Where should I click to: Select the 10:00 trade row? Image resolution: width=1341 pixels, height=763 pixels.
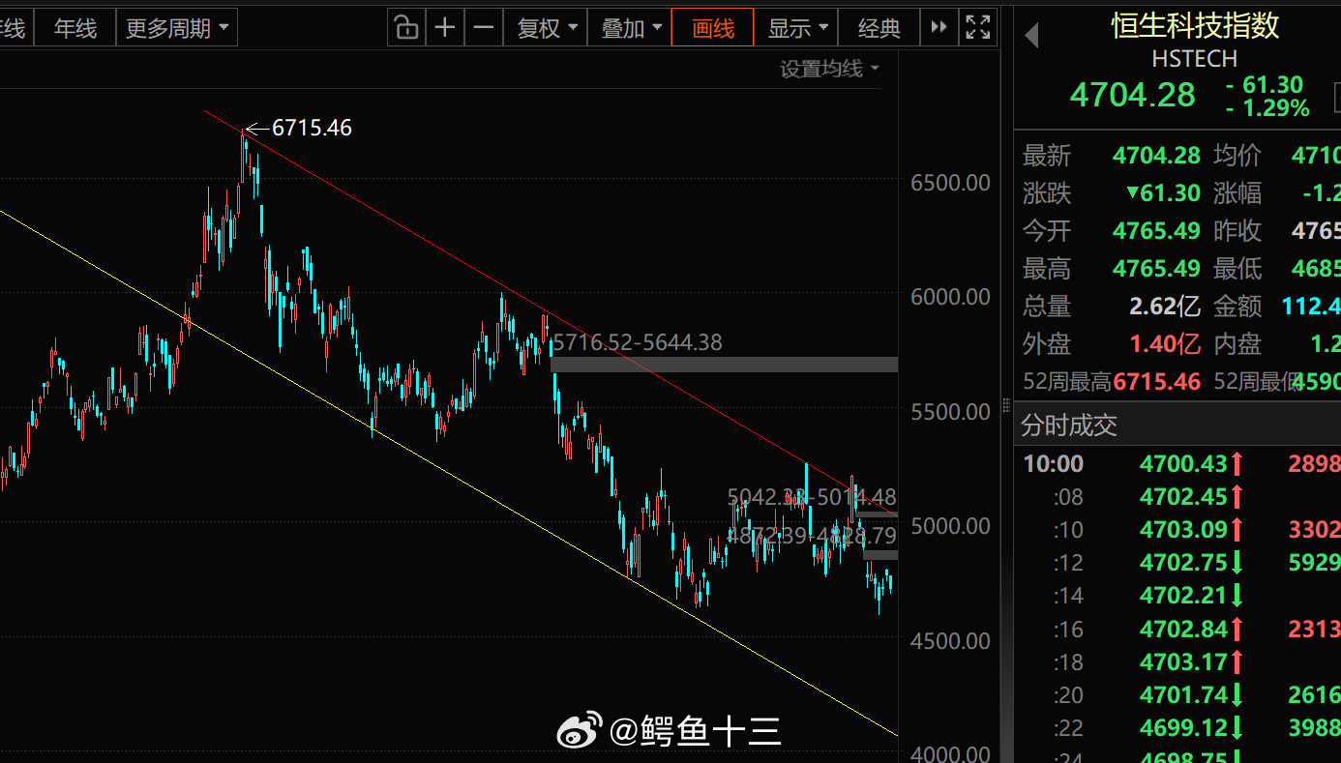click(1177, 464)
